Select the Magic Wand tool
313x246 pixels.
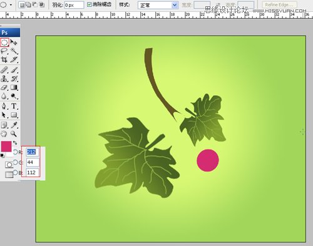[14, 51]
